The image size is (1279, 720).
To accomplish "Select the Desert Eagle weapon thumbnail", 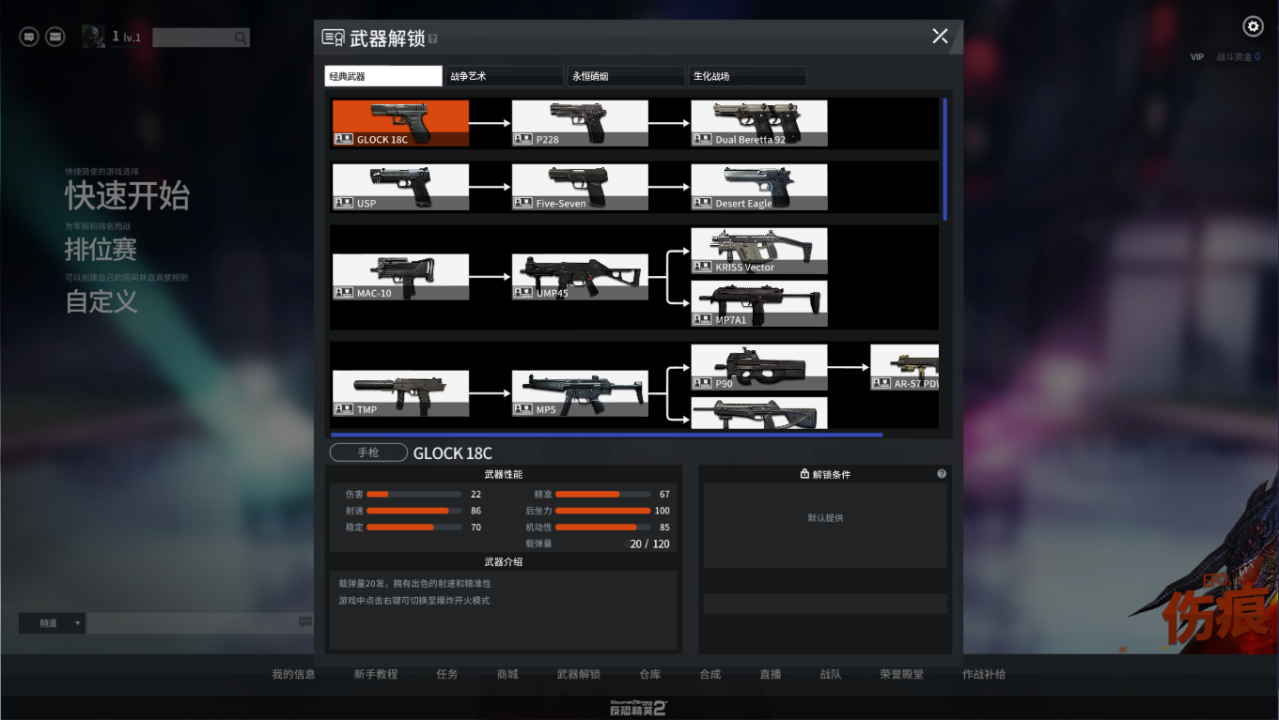I will click(x=759, y=187).
